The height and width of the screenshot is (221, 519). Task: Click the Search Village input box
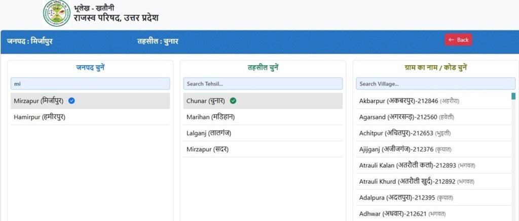(435, 83)
